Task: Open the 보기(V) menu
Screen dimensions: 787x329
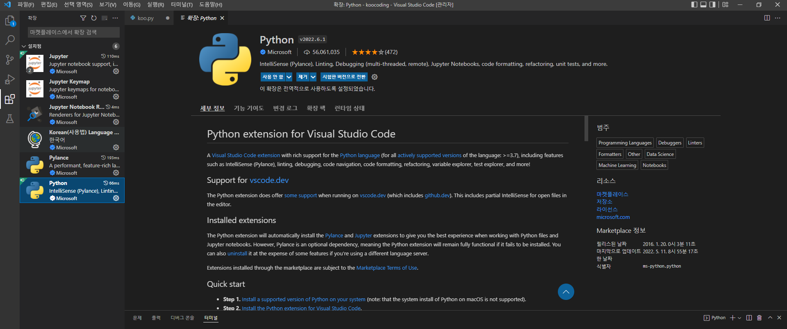Action: click(x=108, y=5)
